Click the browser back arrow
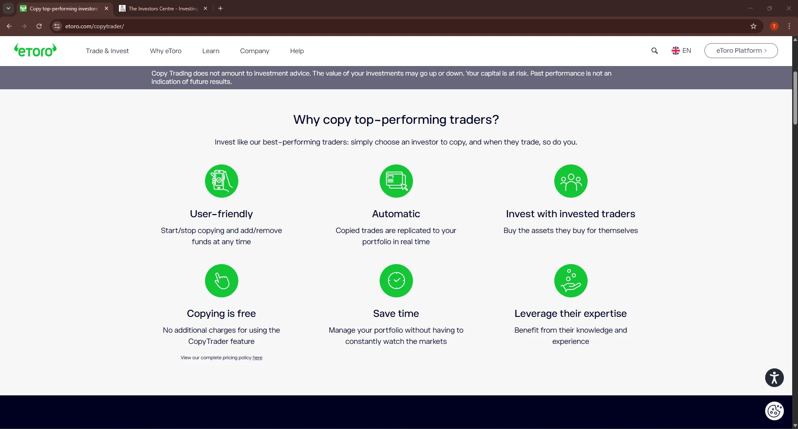This screenshot has width=798, height=429. [x=9, y=26]
